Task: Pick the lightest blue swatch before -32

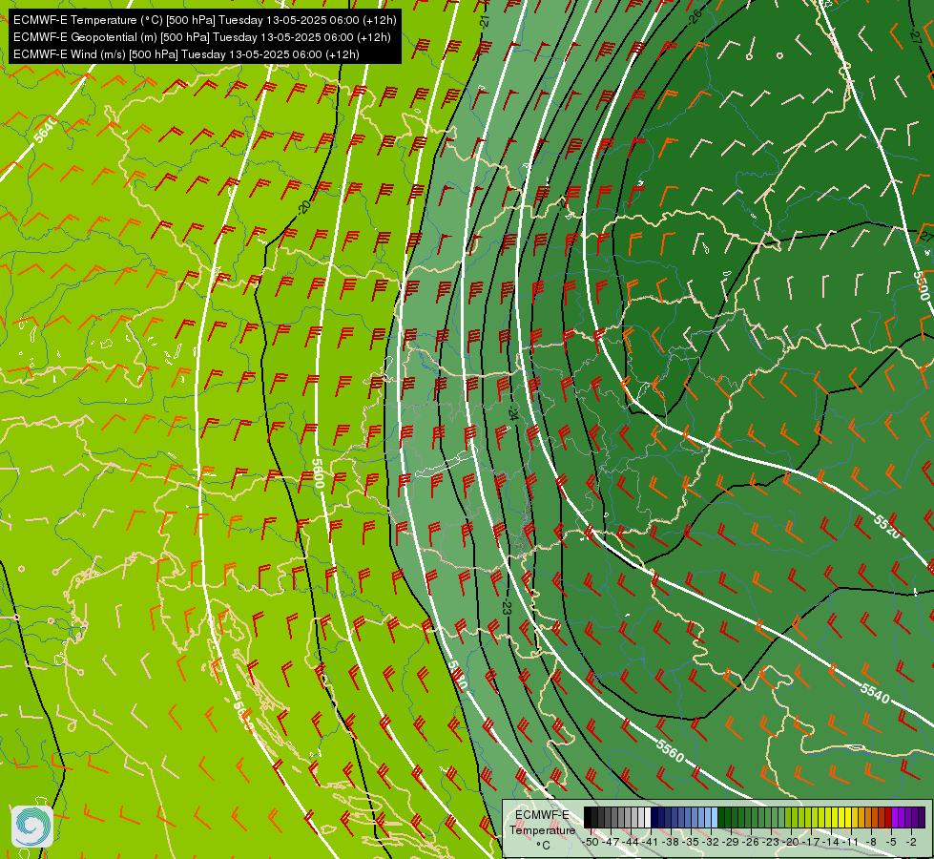Action: click(x=715, y=817)
